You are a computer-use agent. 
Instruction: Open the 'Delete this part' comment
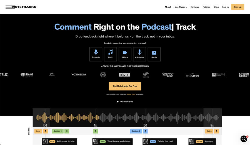(x=165, y=141)
